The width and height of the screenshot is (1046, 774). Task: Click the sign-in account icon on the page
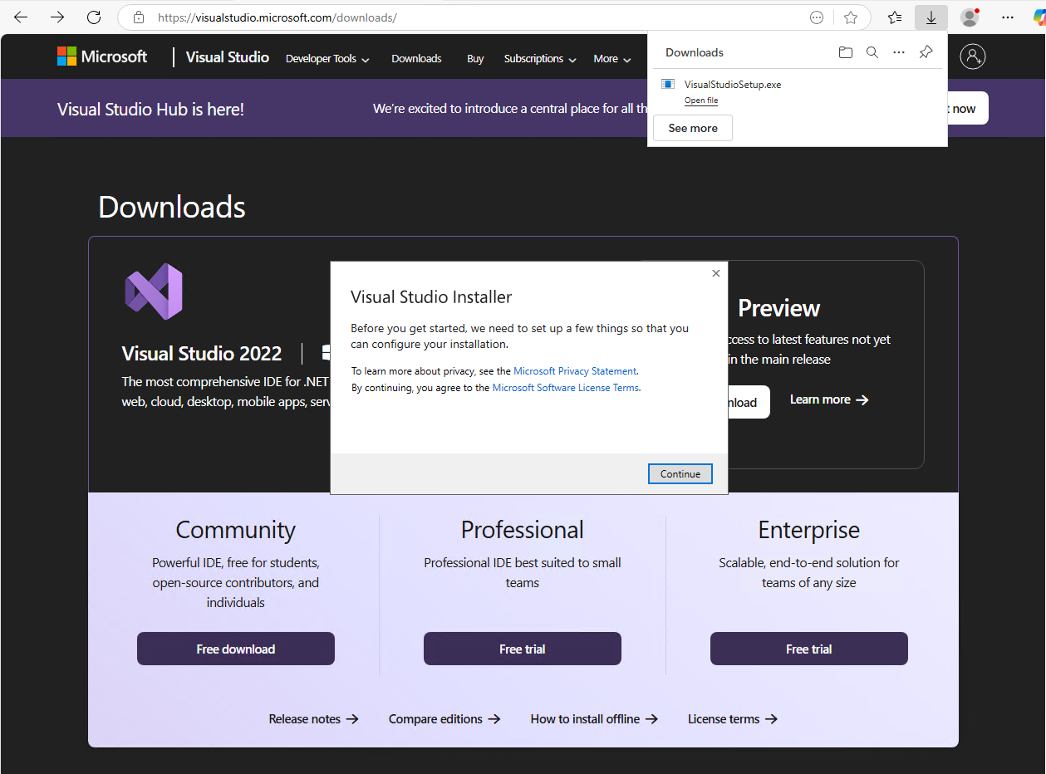[x=972, y=56]
